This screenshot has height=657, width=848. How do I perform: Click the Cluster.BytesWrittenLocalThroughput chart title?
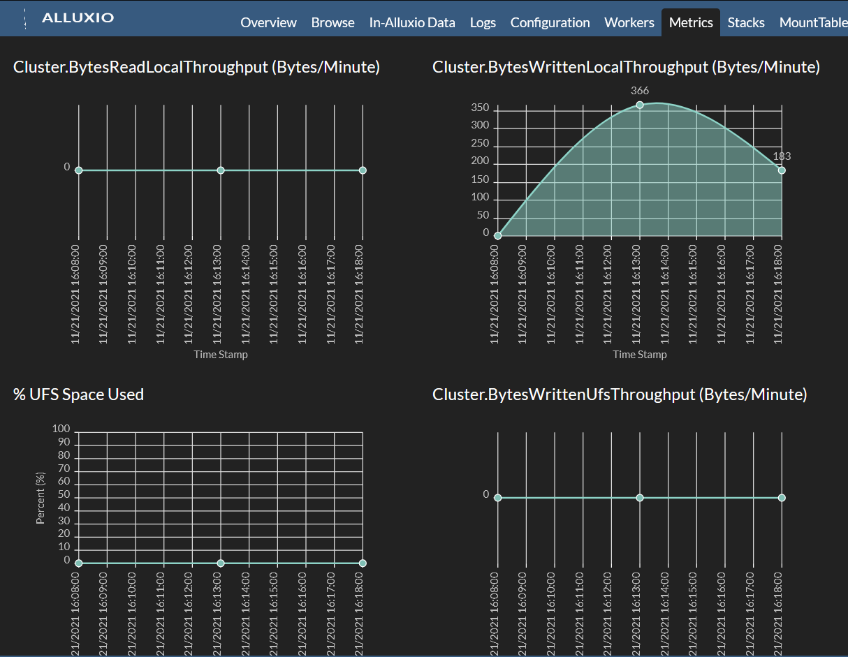[x=626, y=67]
